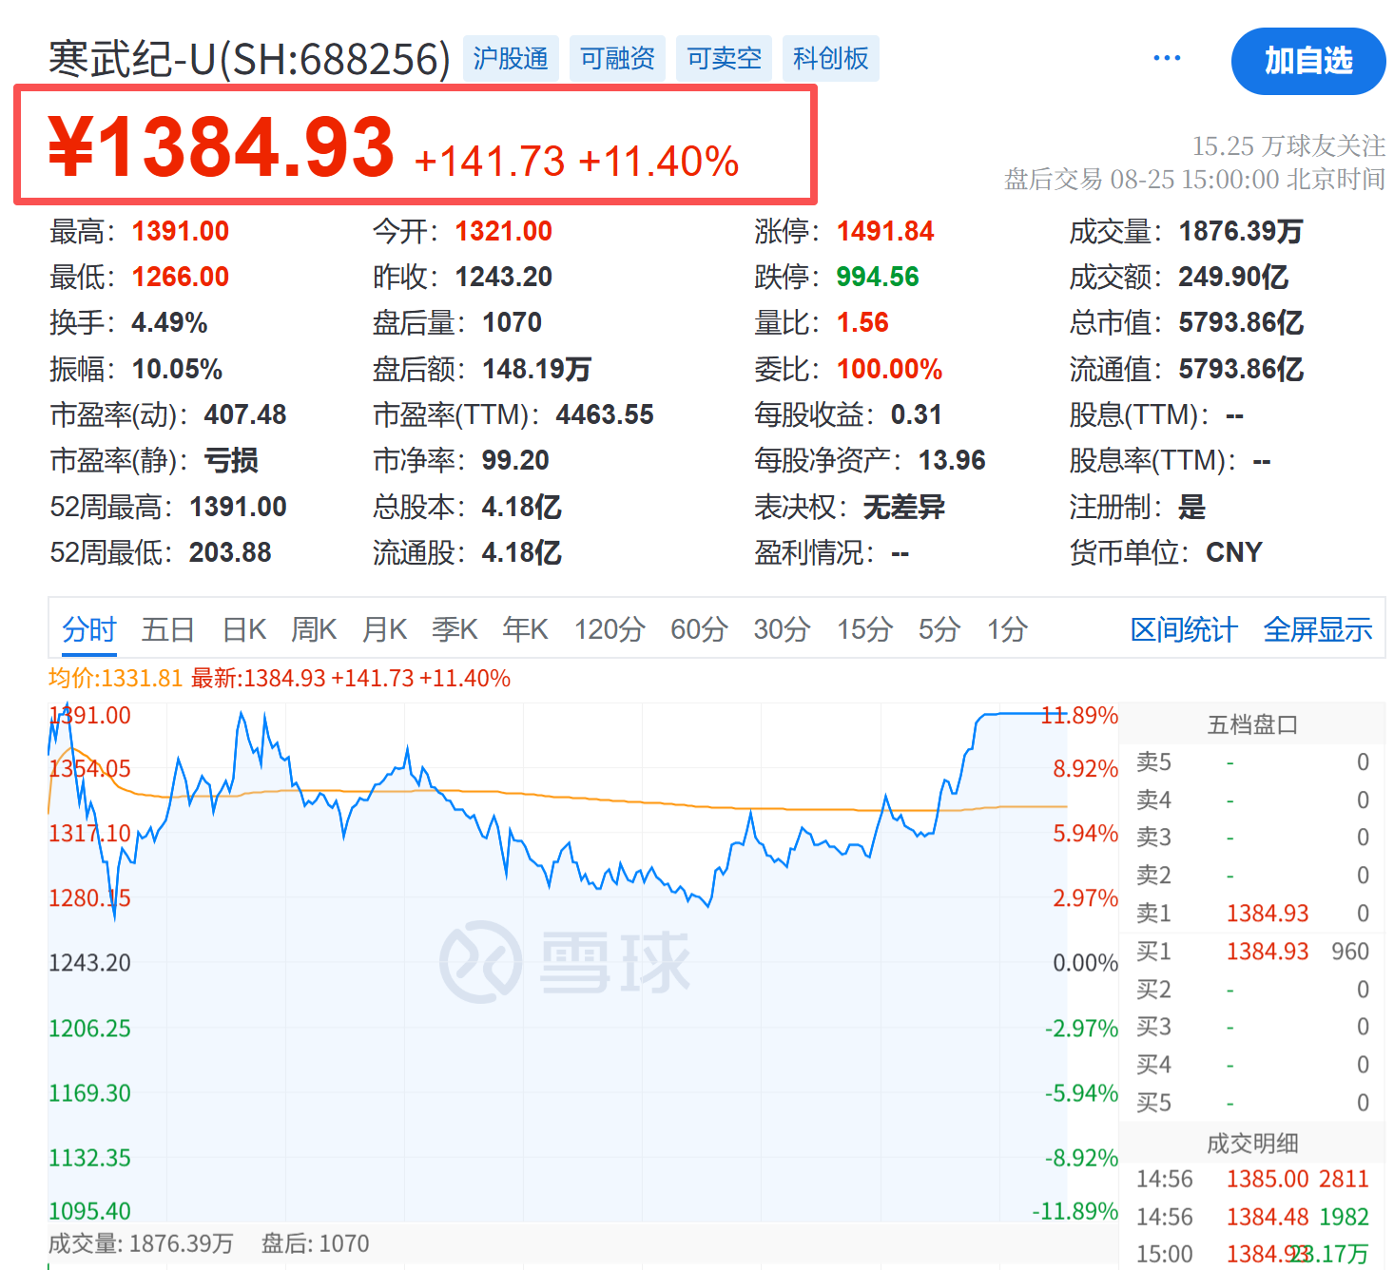Click the trade detail price 1385.00

coord(1268,1179)
